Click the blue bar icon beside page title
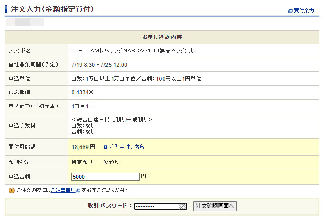Viewport: 324px width, 220px height. 6,9
